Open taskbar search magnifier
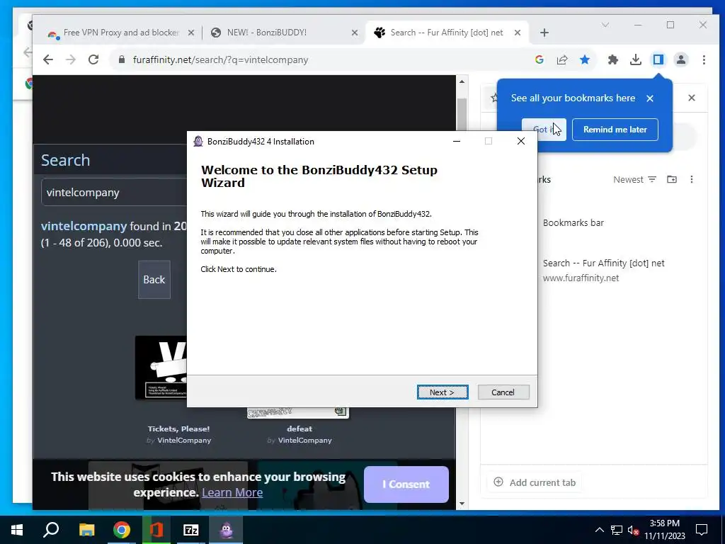This screenshot has height=544, width=725. 51,530
